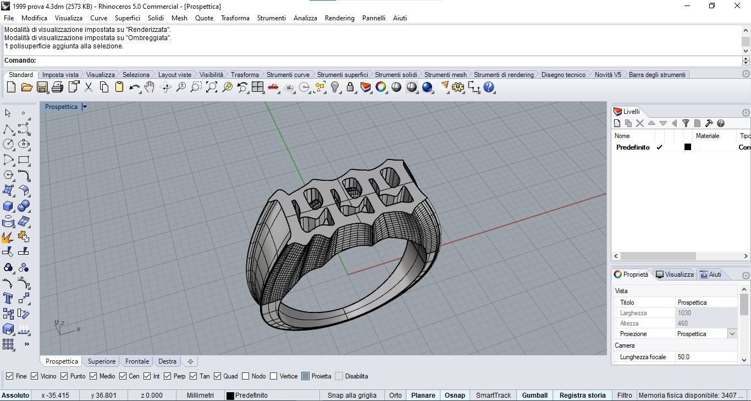The height and width of the screenshot is (401, 751).
Task: Switch to the Strumenti solidi toolbar tab
Action: [396, 75]
